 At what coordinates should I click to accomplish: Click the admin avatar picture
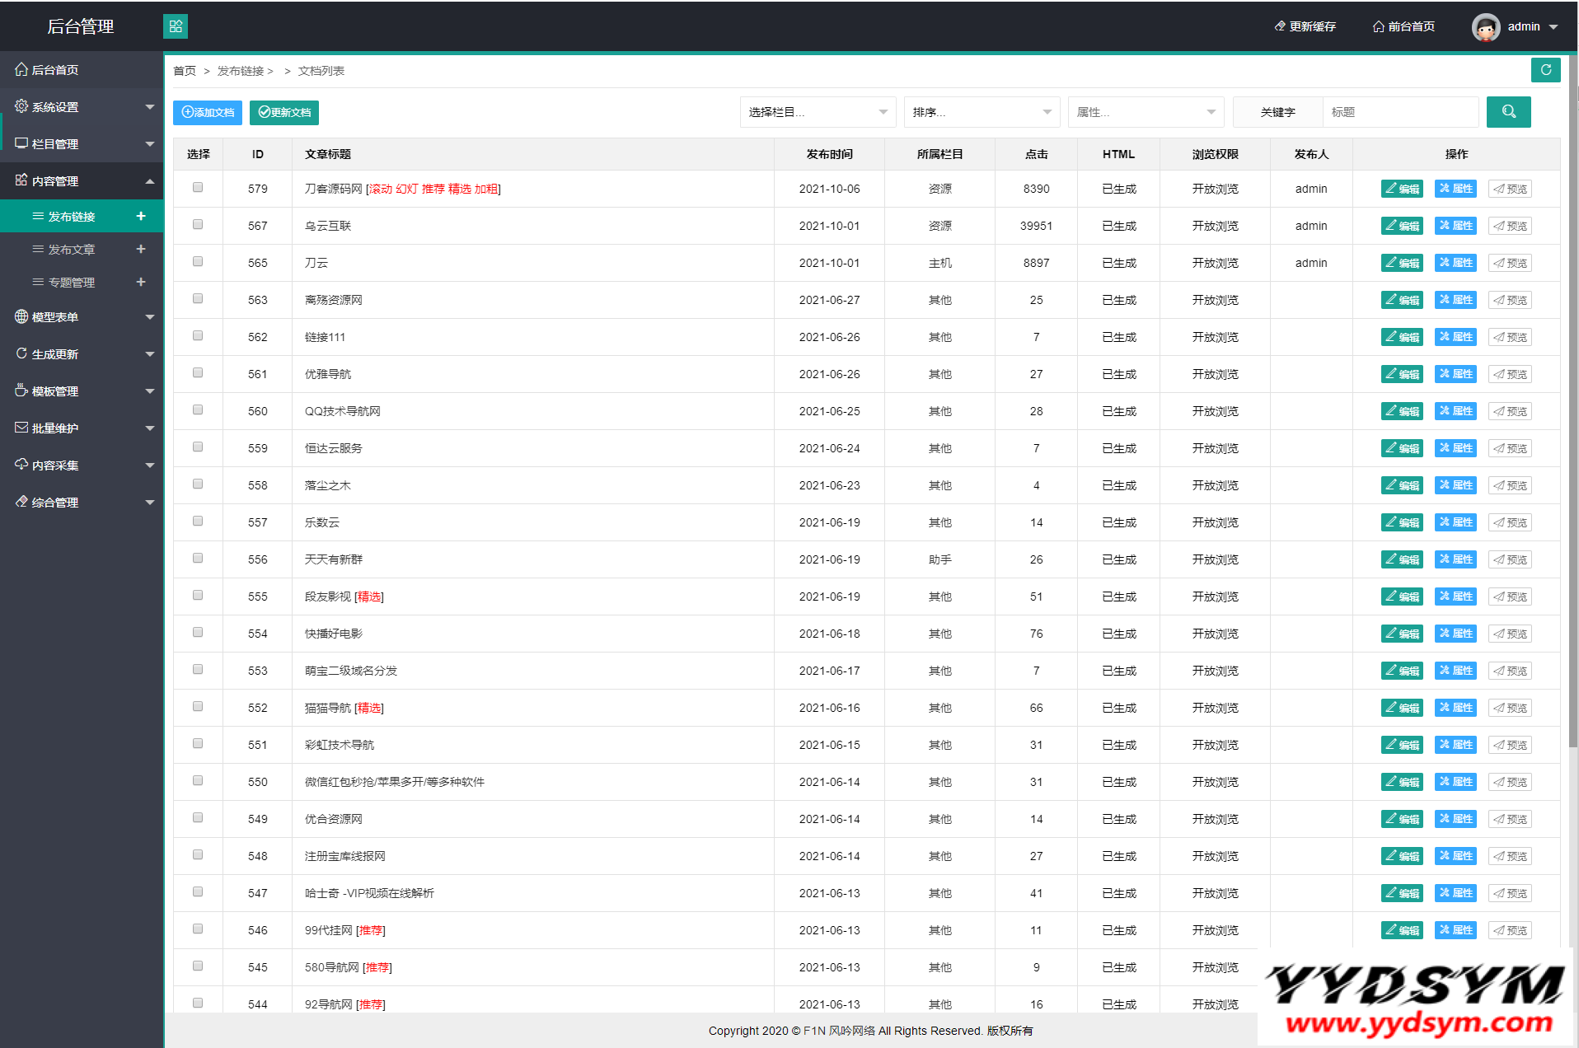pos(1485,27)
